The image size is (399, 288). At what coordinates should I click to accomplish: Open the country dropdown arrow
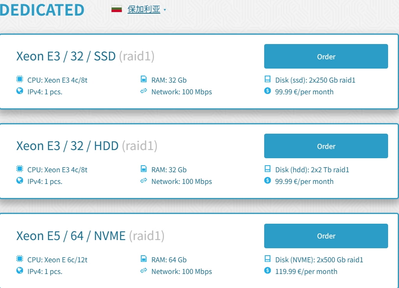(165, 10)
